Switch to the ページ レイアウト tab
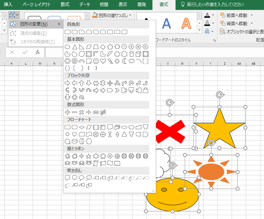 click(x=37, y=4)
